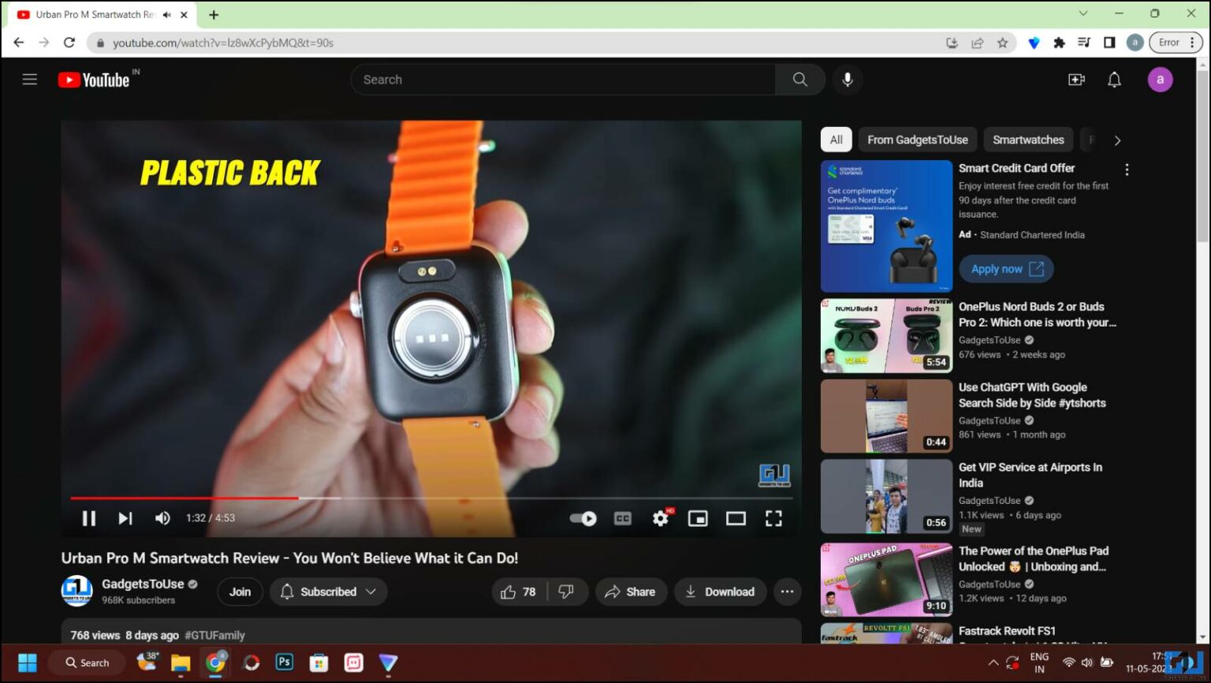This screenshot has width=1211, height=683.
Task: Open the three-dot more actions menu
Action: tap(787, 592)
